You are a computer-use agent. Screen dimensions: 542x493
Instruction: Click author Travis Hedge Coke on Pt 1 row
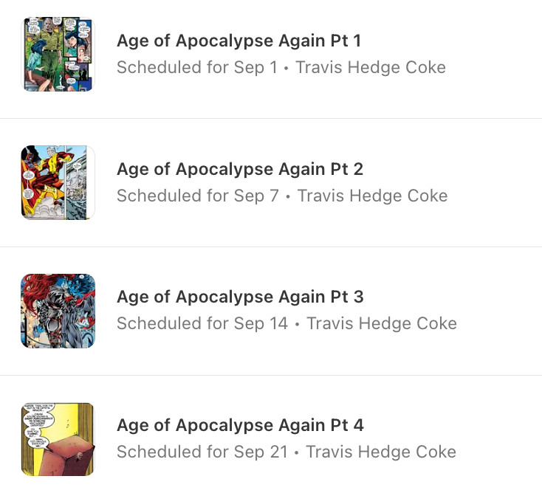(x=371, y=67)
